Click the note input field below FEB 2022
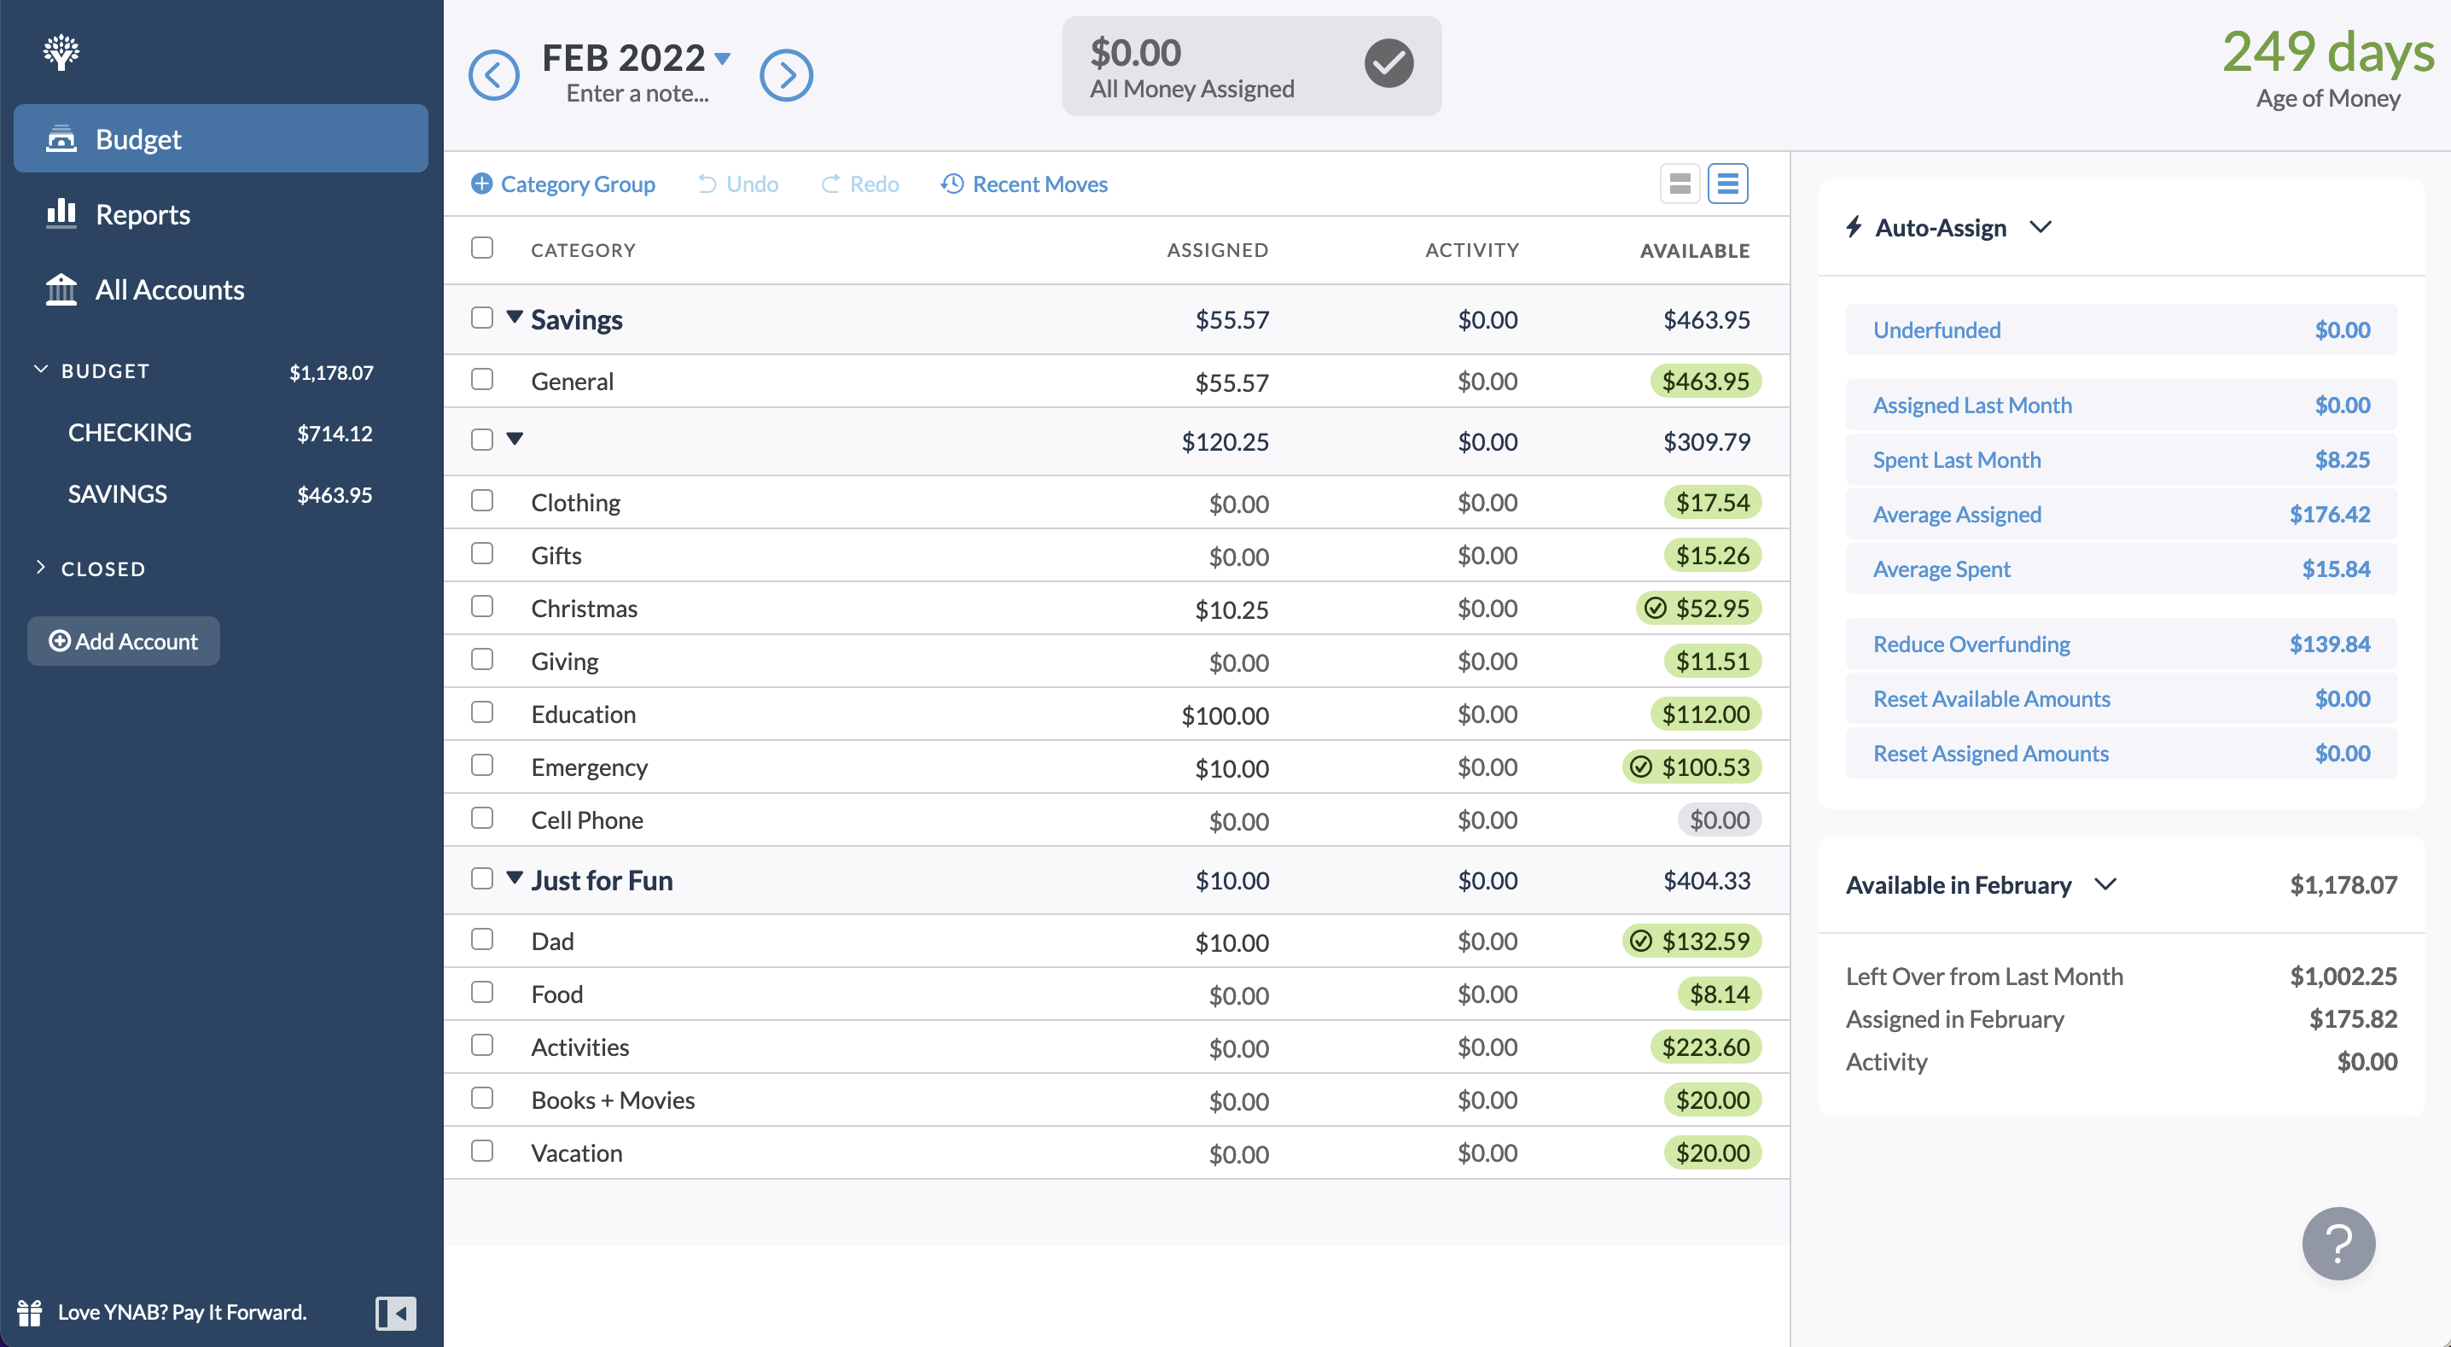 click(x=635, y=91)
